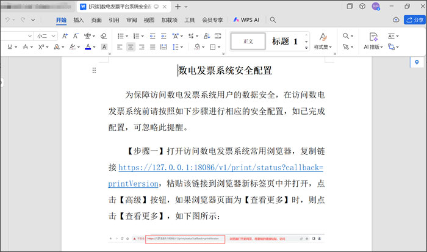
Task: Click the 分享 share button
Action: [x=414, y=20]
